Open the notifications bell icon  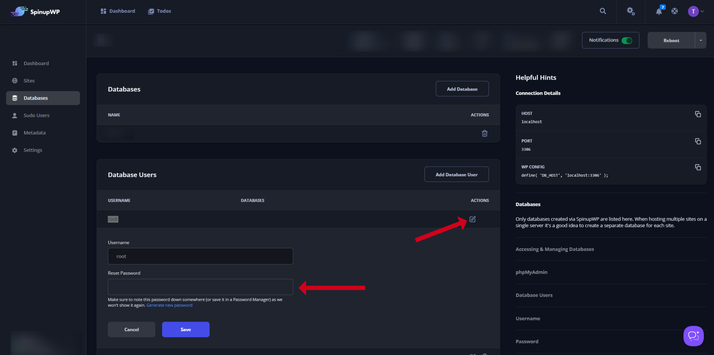(x=659, y=12)
